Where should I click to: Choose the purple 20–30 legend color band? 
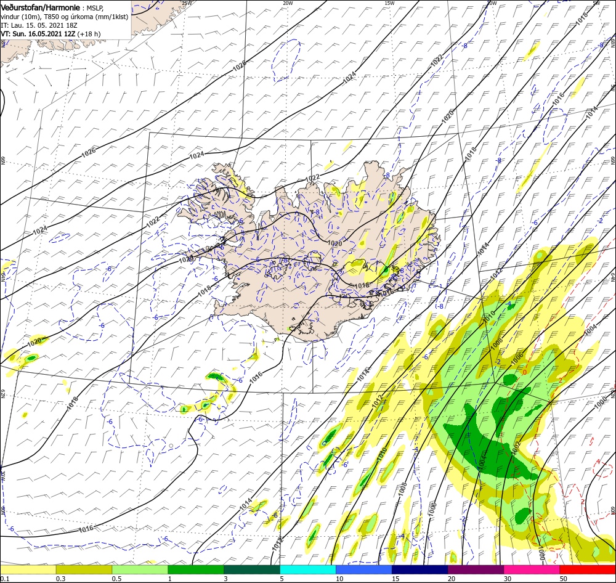[x=476, y=569]
